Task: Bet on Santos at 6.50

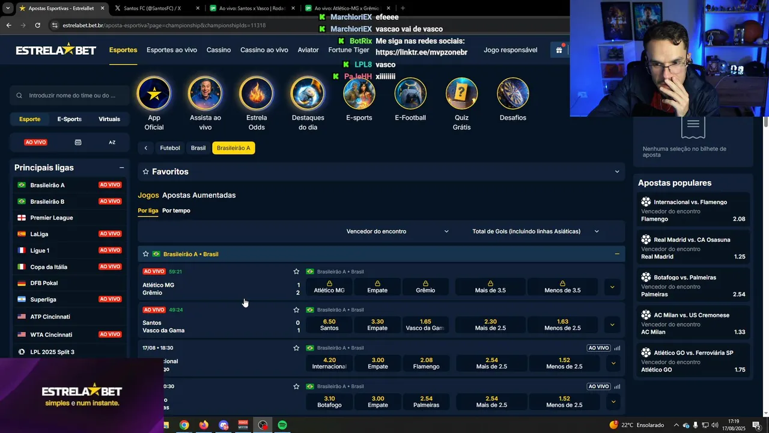Action: pyautogui.click(x=329, y=325)
